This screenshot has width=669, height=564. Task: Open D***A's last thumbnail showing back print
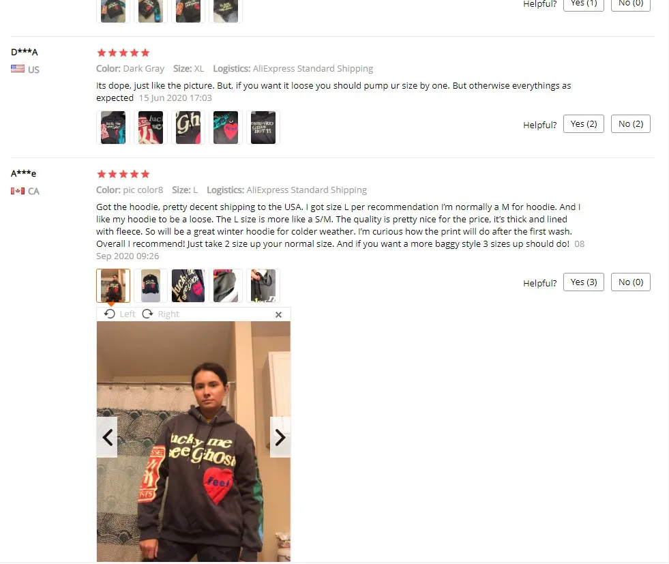263,128
